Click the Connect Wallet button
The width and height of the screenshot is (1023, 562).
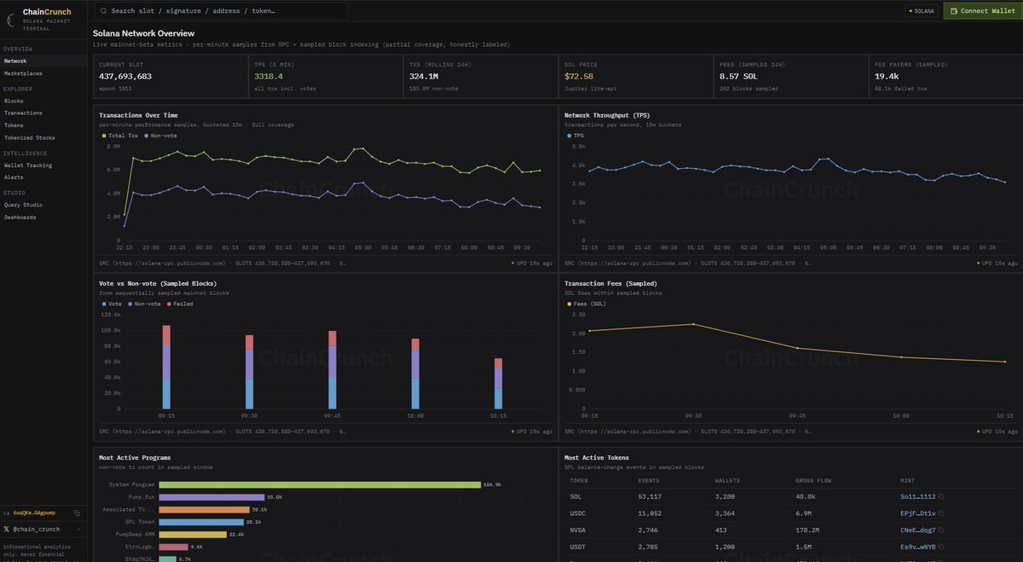click(x=982, y=11)
